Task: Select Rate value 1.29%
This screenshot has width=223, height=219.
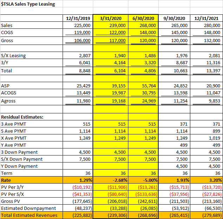Action: click(x=86, y=180)
